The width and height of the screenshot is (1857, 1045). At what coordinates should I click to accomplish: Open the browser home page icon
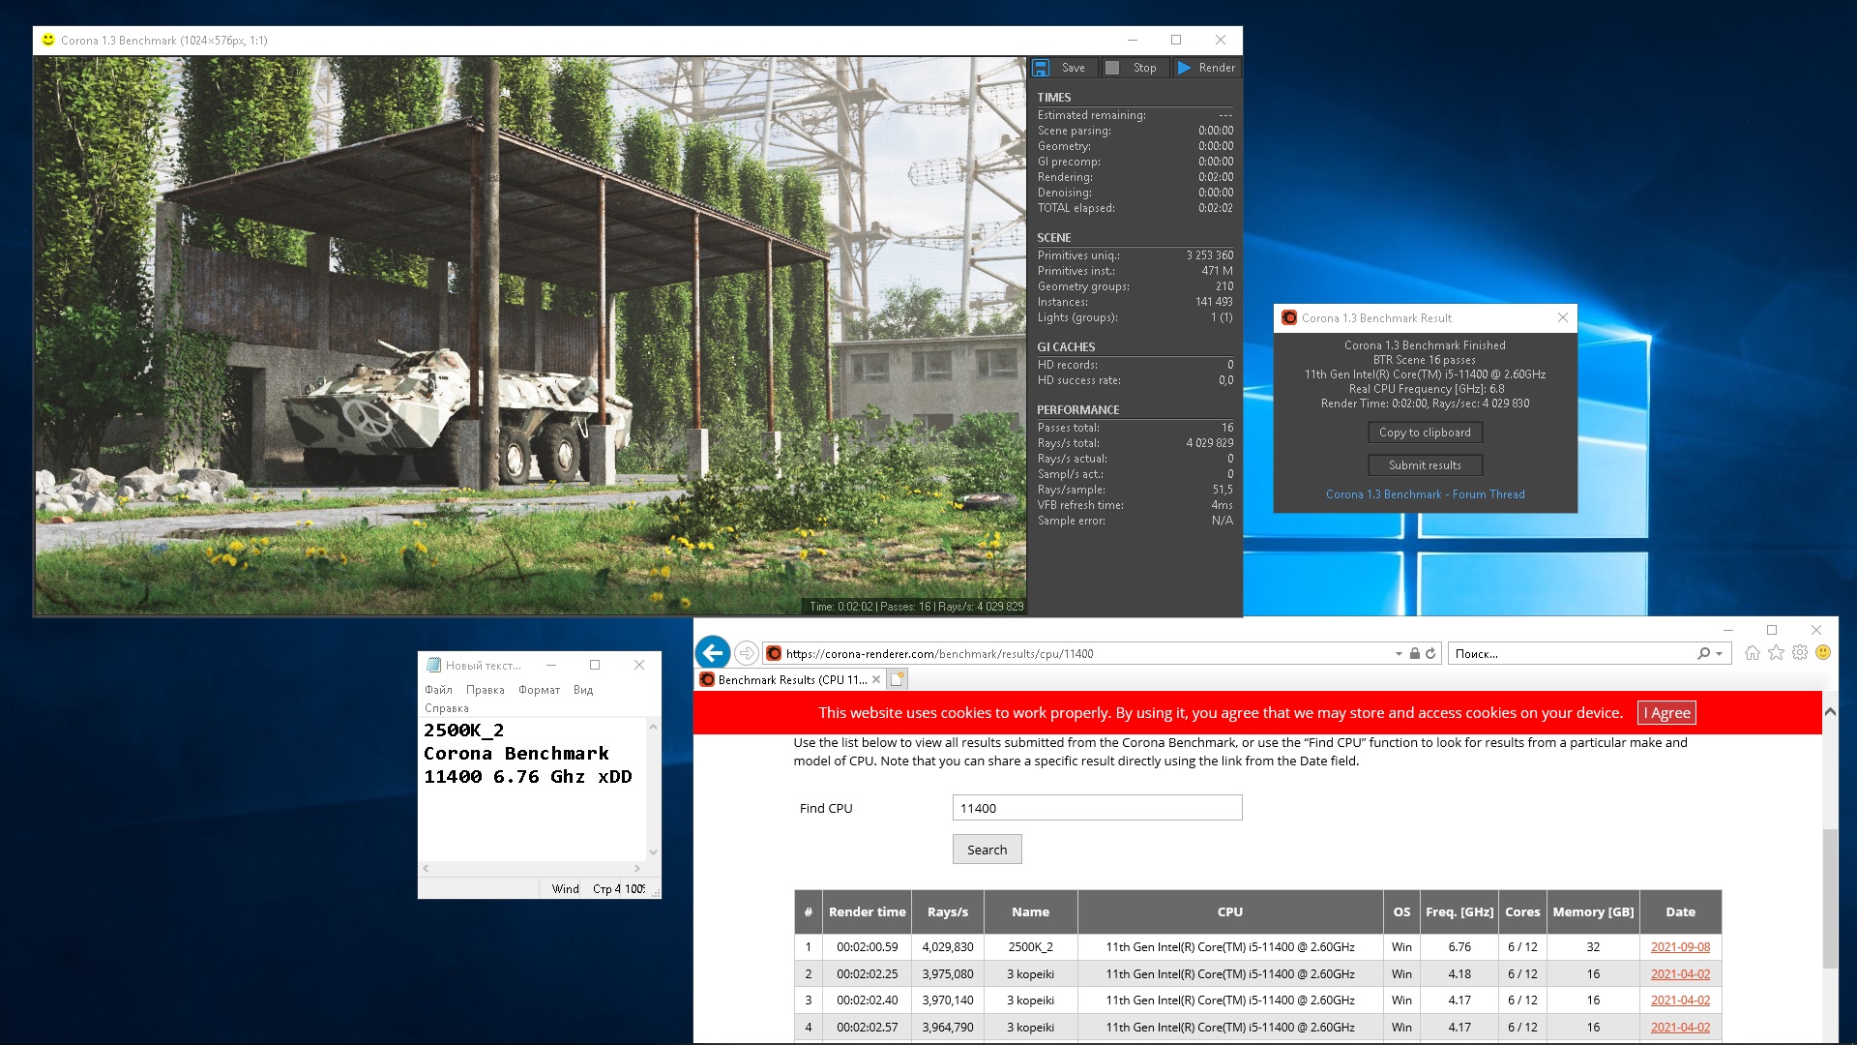[1752, 653]
